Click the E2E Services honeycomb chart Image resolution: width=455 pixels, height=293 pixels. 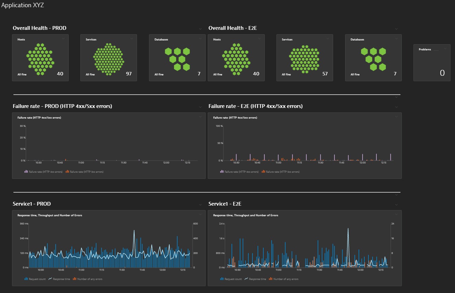click(305, 59)
